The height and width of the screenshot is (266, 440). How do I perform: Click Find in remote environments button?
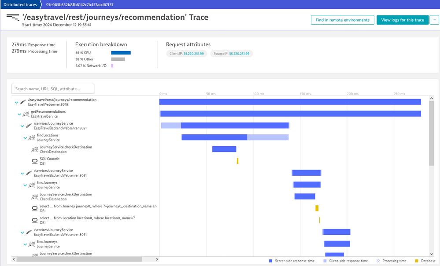click(342, 20)
